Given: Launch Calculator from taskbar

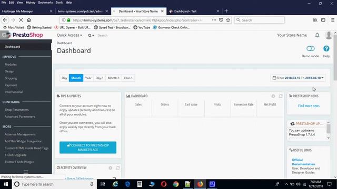Looking at the screenshot, I should [140, 184].
